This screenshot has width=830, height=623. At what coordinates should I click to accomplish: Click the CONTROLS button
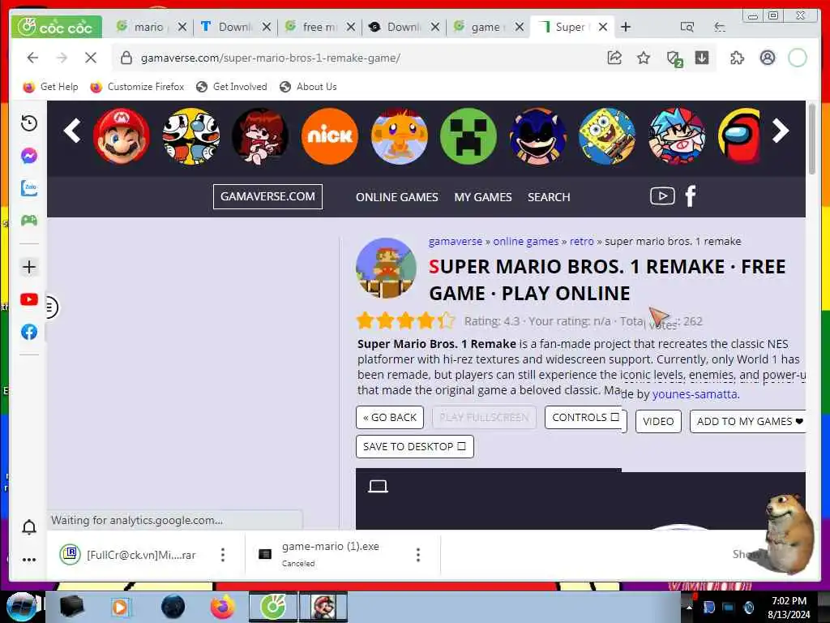click(x=585, y=418)
